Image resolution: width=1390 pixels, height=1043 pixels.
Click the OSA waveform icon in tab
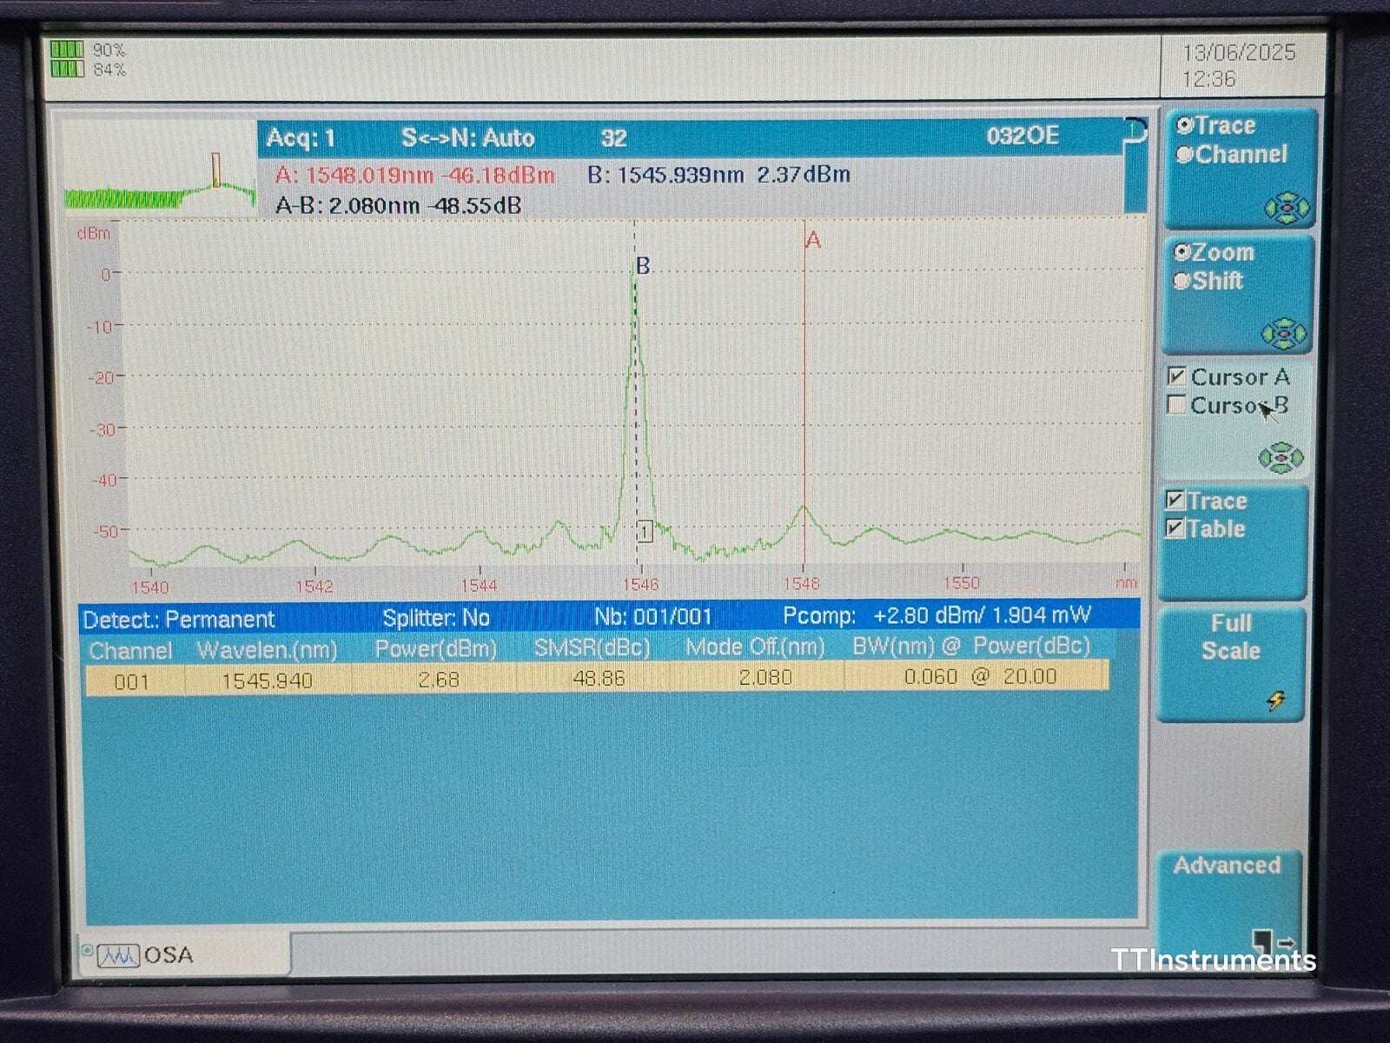pos(117,956)
